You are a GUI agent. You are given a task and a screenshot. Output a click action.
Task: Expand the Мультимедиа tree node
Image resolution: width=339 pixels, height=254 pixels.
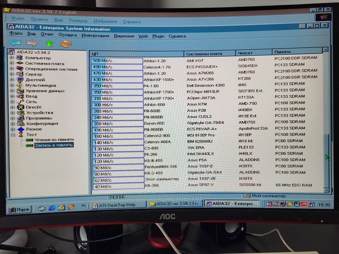[x=12, y=85]
